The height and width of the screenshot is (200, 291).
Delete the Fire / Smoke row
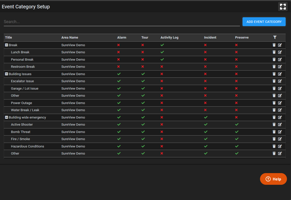click(x=274, y=139)
